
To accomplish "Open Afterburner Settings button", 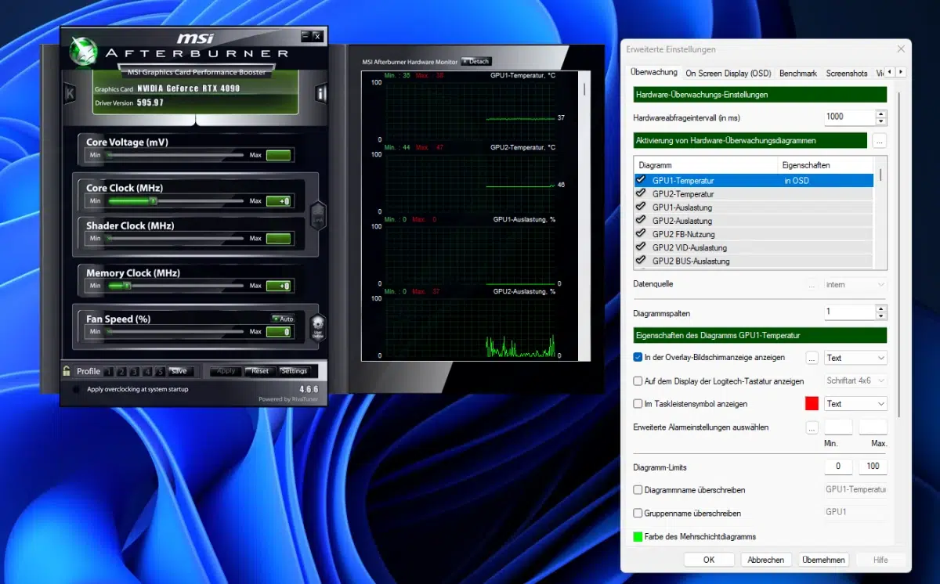I will tap(294, 371).
